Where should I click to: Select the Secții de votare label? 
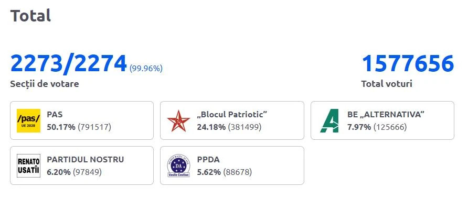pyautogui.click(x=45, y=84)
